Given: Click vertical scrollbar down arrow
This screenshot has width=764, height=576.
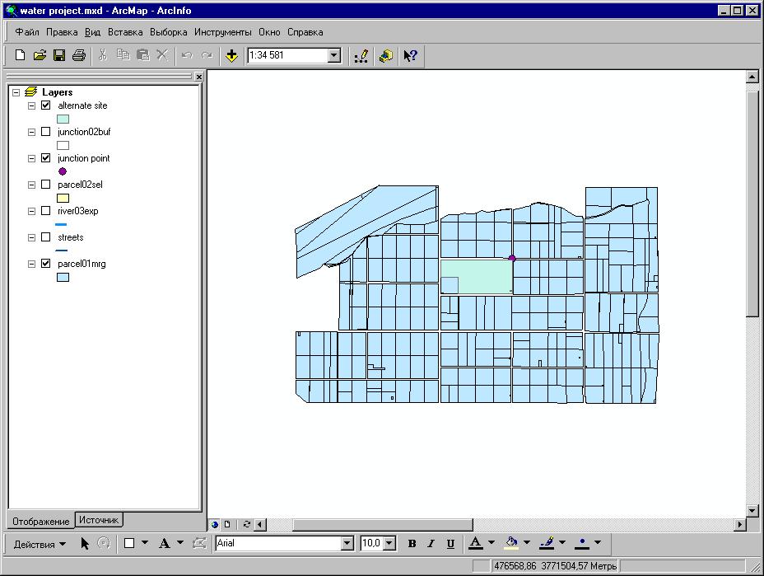Looking at the screenshot, I should [752, 511].
